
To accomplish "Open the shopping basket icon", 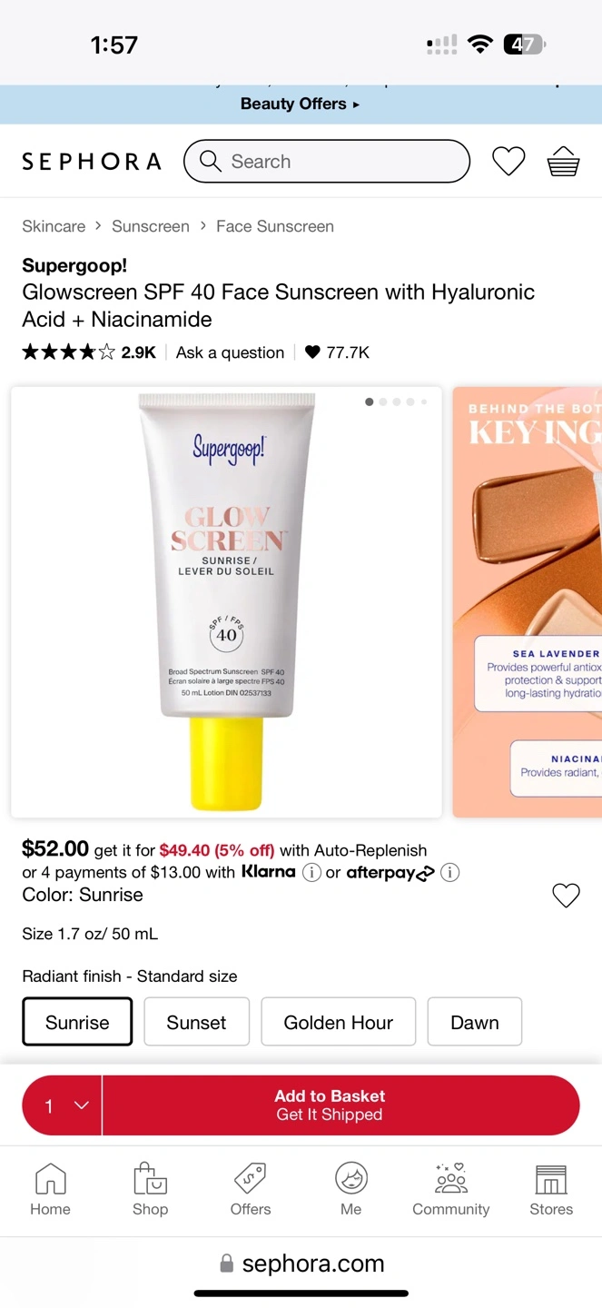I will [563, 162].
